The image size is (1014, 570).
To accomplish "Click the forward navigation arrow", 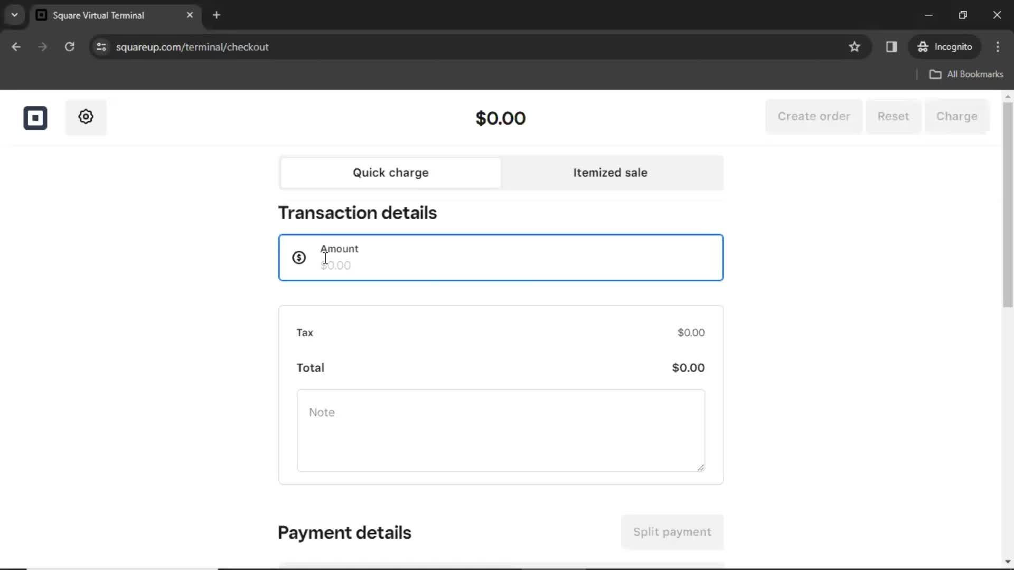I will (42, 46).
